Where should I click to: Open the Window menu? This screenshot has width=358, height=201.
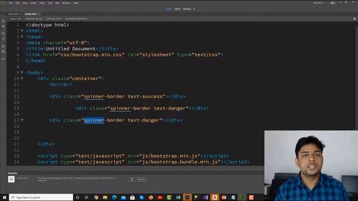coord(66,3)
